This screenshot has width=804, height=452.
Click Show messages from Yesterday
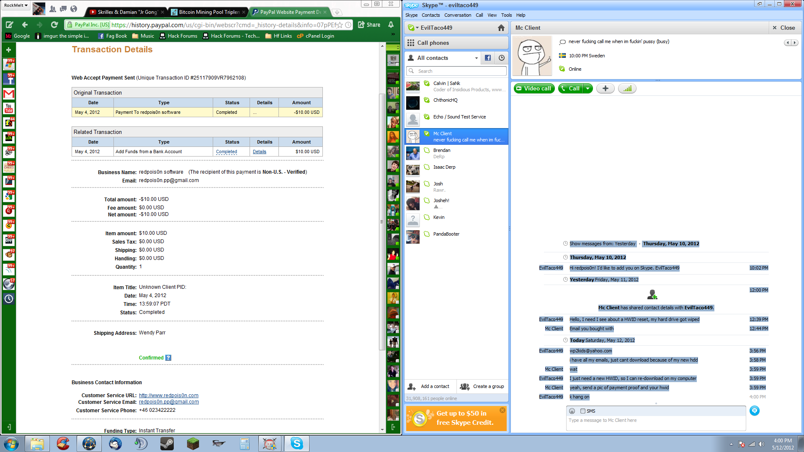[602, 244]
